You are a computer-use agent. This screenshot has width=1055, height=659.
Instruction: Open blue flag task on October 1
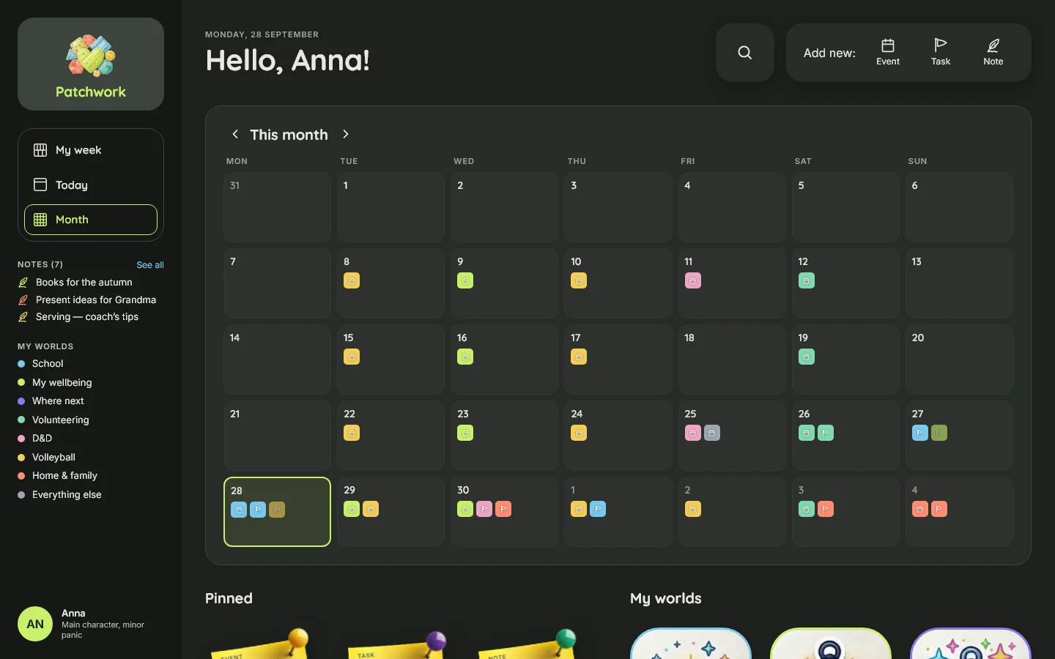(598, 509)
